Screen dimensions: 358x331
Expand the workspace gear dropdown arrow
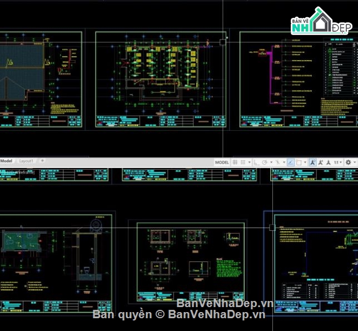point(355,162)
